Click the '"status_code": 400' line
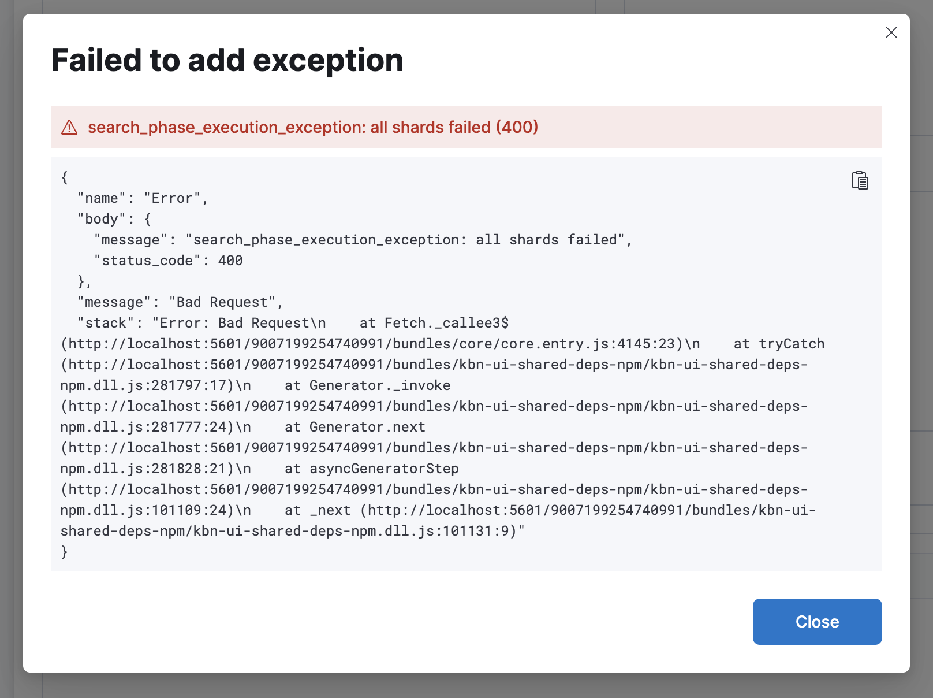933x698 pixels. [x=168, y=261]
